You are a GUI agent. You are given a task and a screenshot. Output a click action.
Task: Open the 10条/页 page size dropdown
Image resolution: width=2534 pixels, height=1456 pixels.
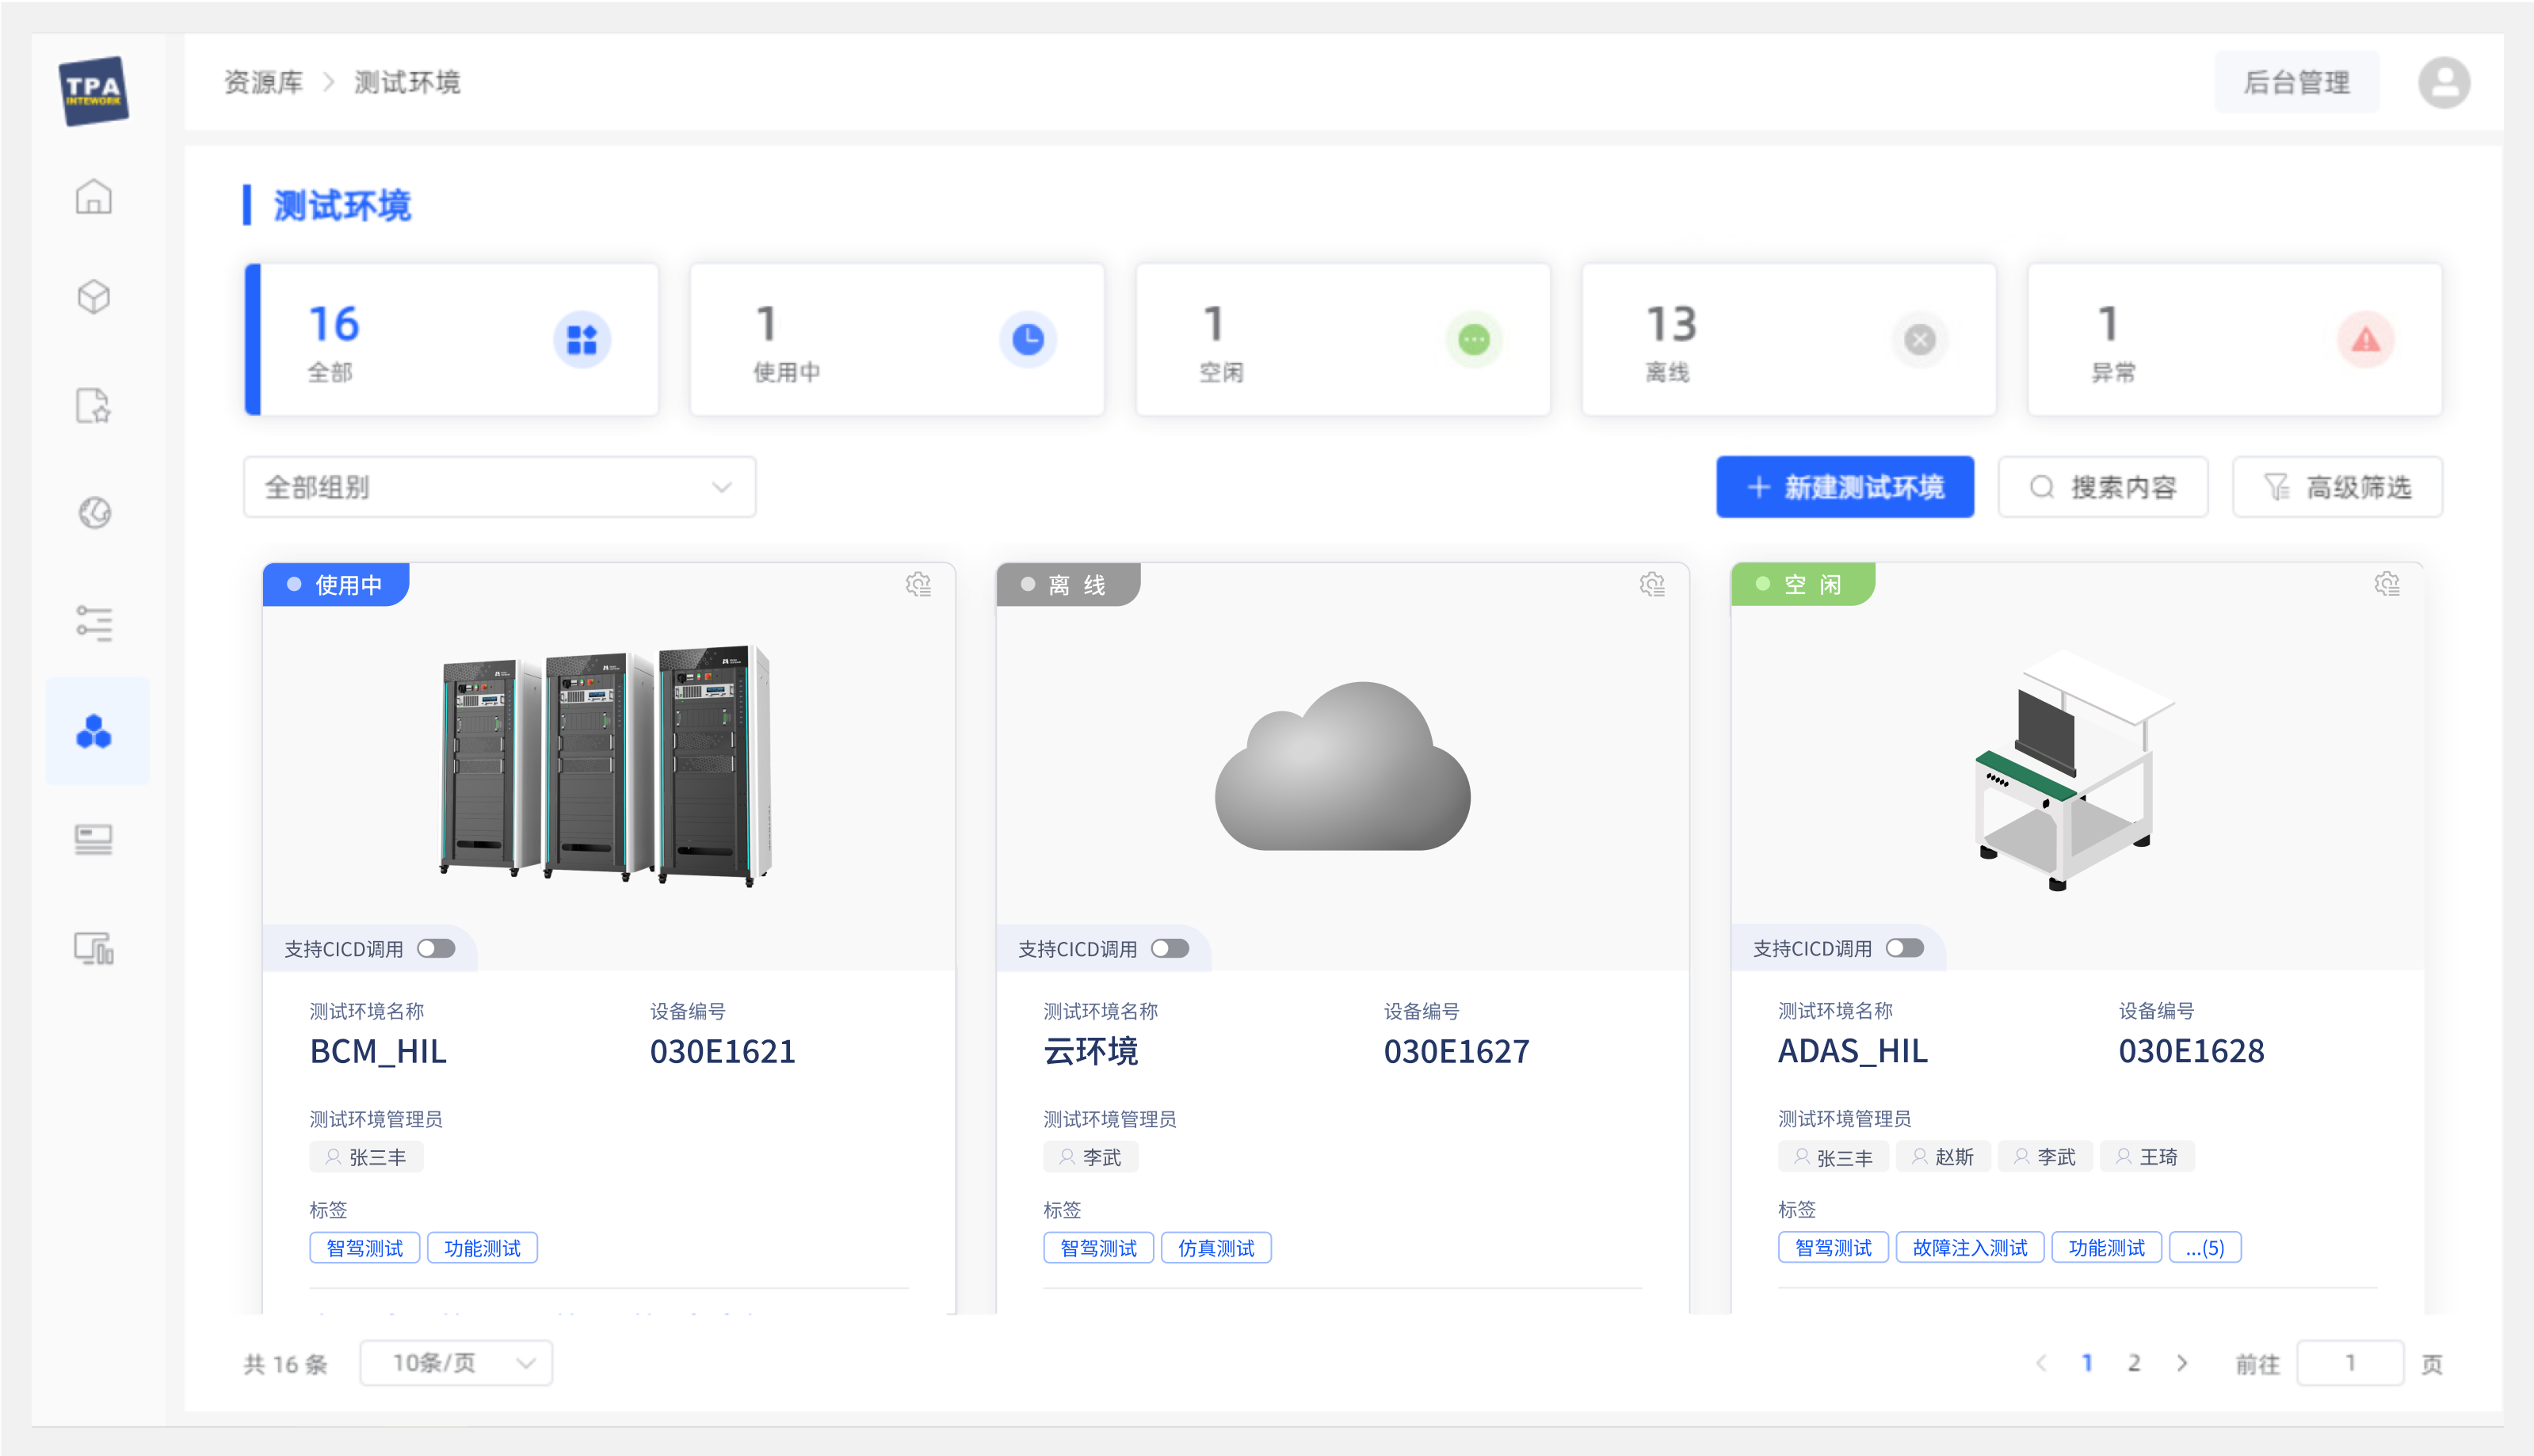[456, 1362]
